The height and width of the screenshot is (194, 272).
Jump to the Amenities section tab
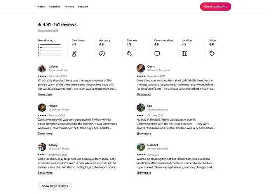pos(55,7)
